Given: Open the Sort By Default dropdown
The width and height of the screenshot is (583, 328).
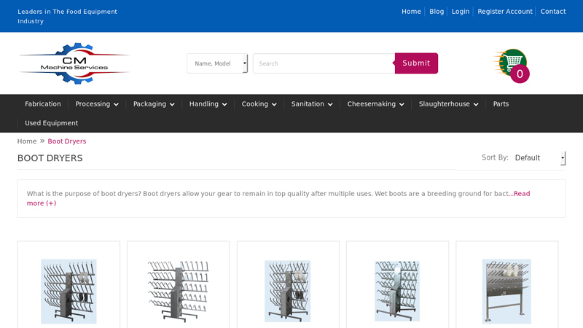Looking at the screenshot, I should point(539,158).
